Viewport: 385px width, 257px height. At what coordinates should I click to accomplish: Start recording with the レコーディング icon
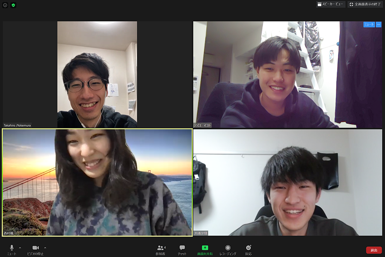[x=228, y=250]
